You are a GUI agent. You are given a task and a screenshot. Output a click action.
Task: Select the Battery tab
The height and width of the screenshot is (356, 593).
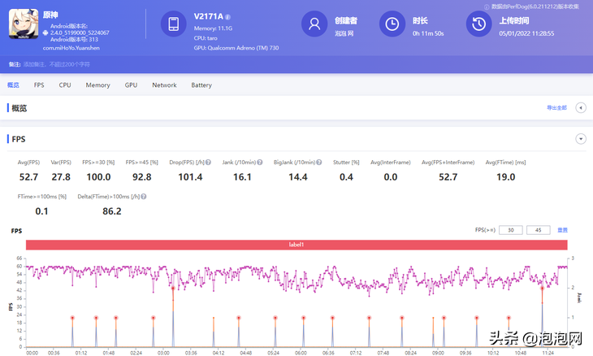pos(201,85)
